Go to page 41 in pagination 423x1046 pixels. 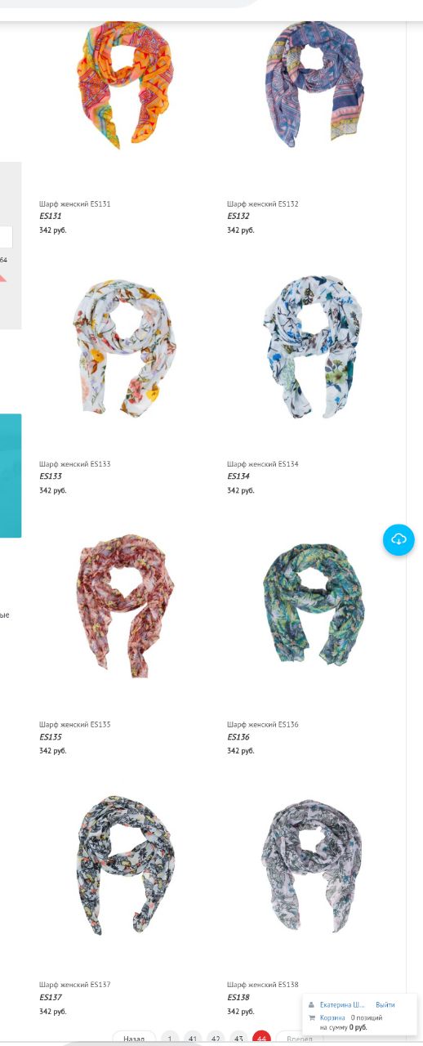point(193,1039)
